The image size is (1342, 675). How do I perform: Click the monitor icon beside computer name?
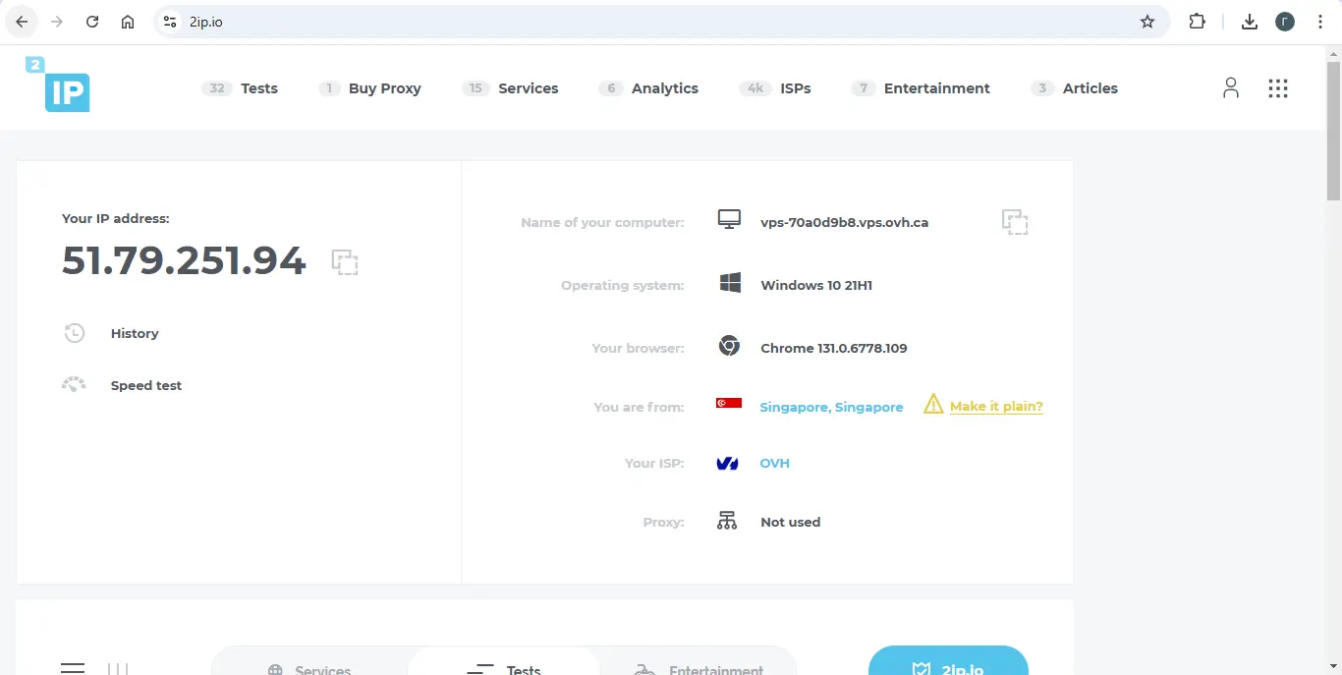pos(729,220)
